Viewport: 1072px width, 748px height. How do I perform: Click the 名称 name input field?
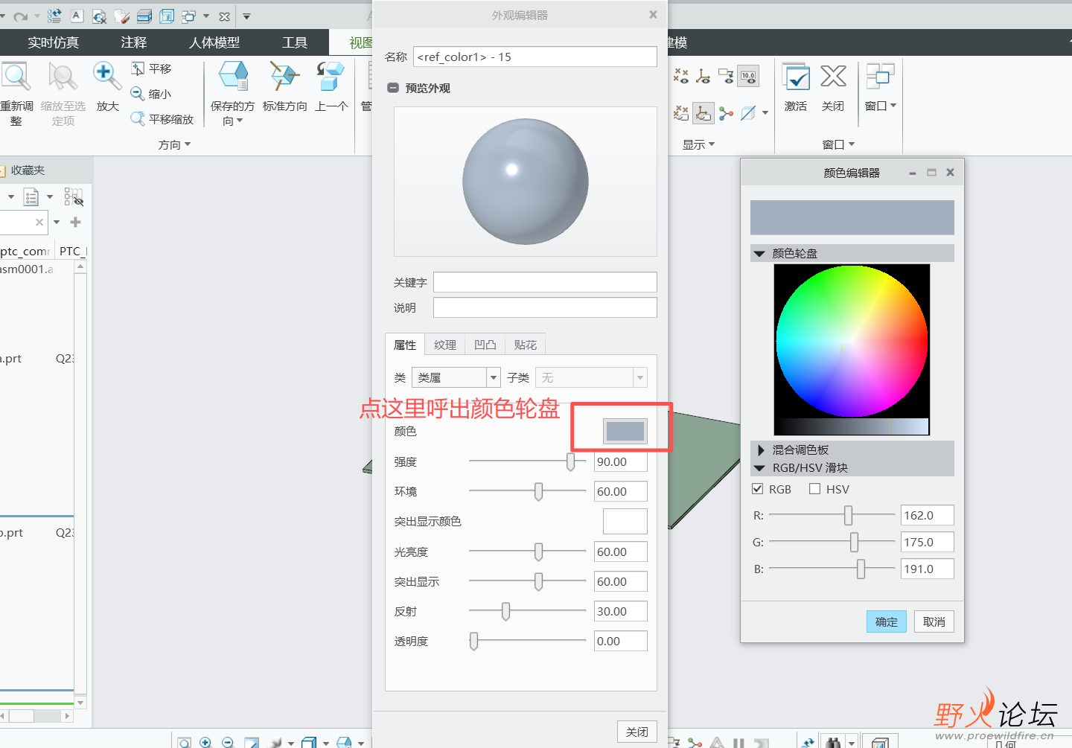(x=535, y=57)
